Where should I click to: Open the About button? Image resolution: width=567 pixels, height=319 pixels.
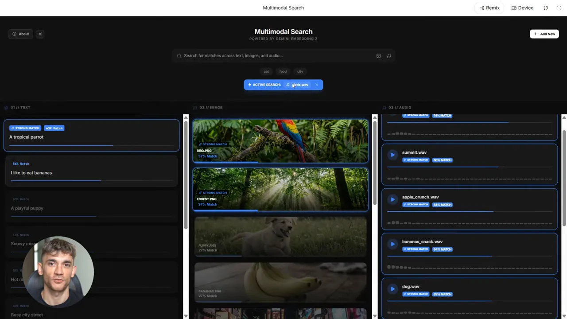click(20, 34)
